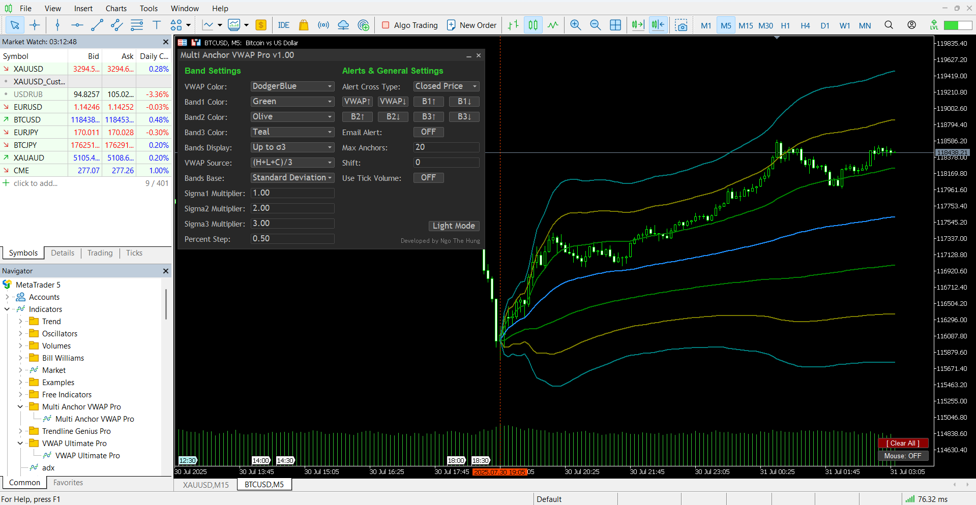Viewport: 976px width, 505px height.
Task: Tile chart windows with grid icon
Action: (x=615, y=25)
